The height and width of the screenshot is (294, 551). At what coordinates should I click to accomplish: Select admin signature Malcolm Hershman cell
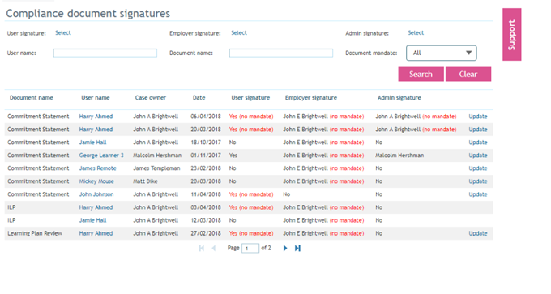[x=399, y=156]
